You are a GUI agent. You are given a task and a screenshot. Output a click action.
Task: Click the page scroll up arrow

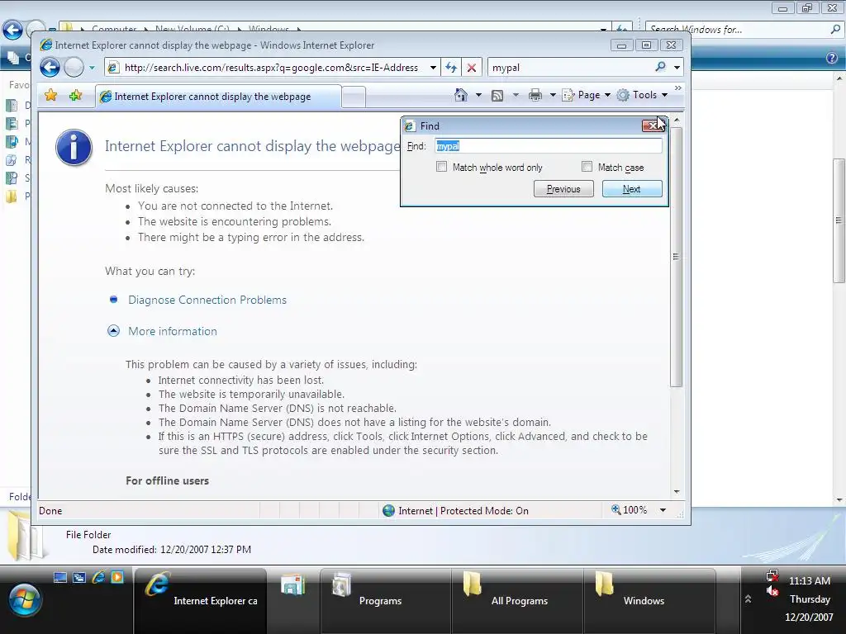(x=677, y=119)
